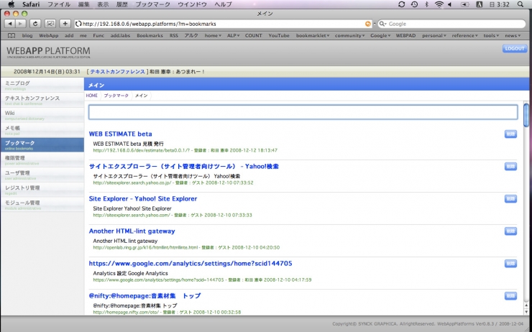Expand the reference bookmarks folder

coord(464,36)
